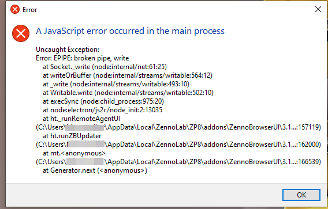This screenshot has height=209, width=328.
Task: Click the 'A JavaScript error occurred' heading
Action: click(x=130, y=31)
